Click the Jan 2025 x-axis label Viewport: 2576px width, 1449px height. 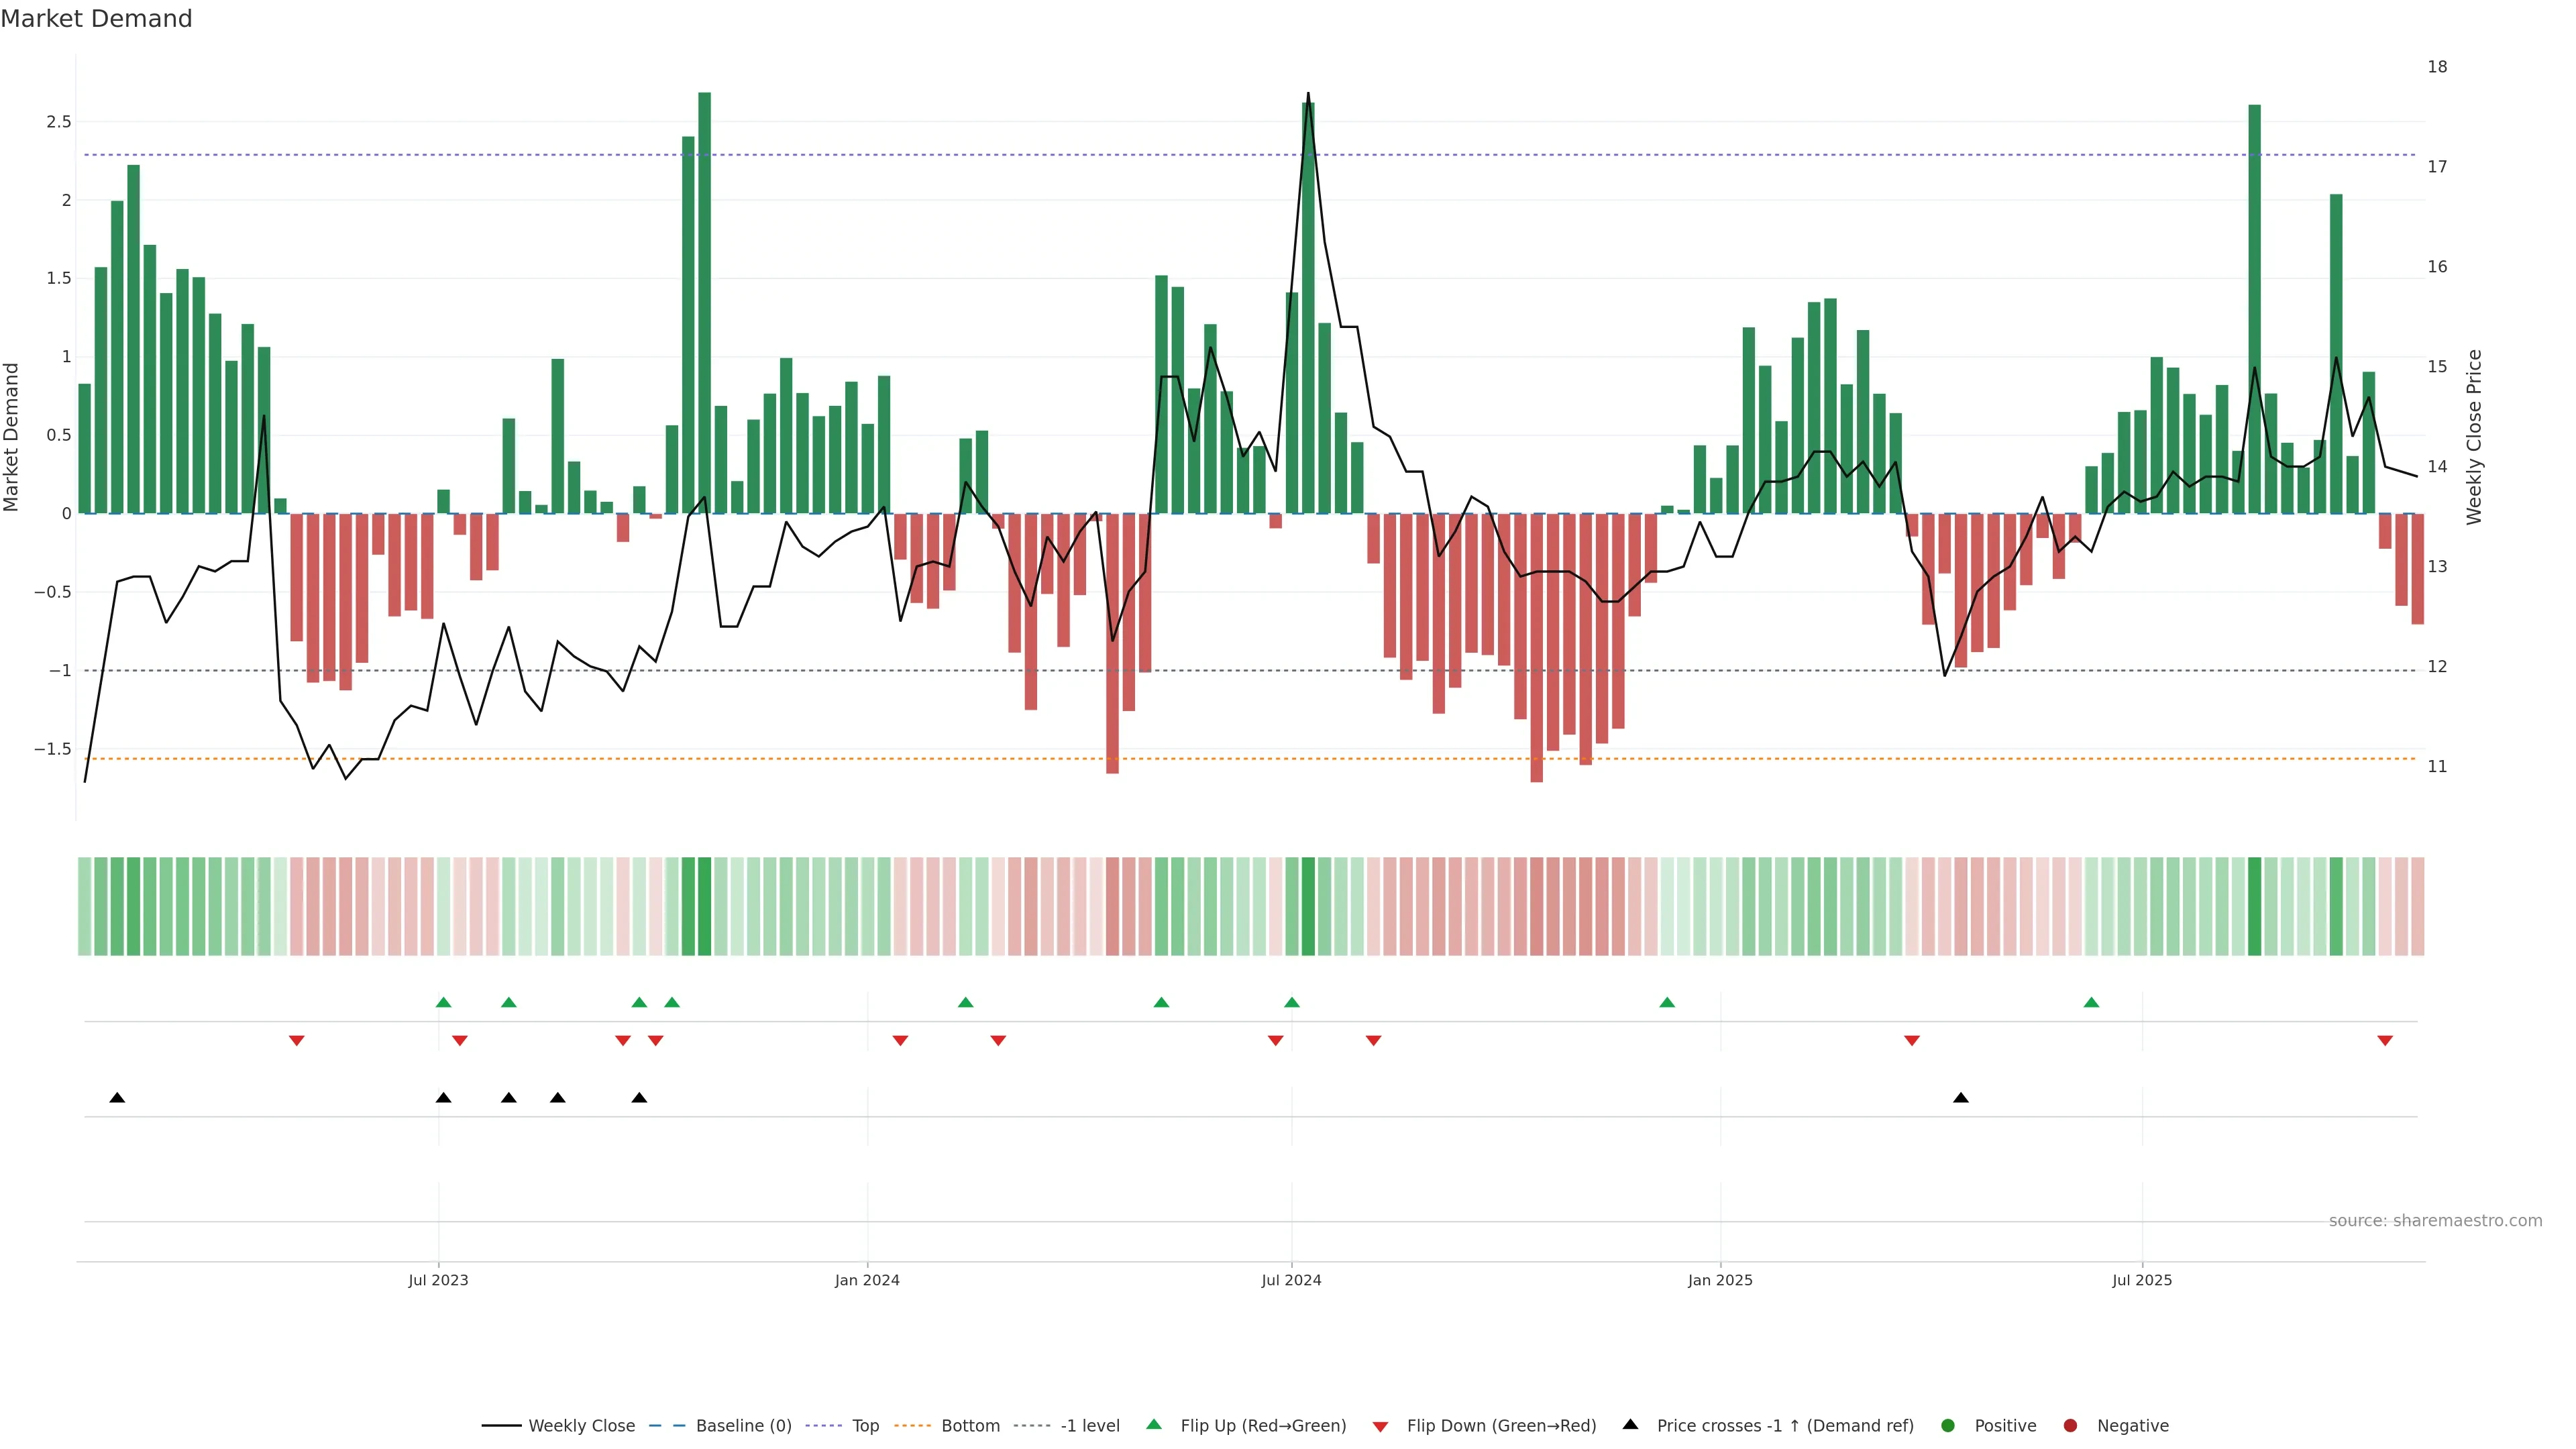tap(1720, 1280)
